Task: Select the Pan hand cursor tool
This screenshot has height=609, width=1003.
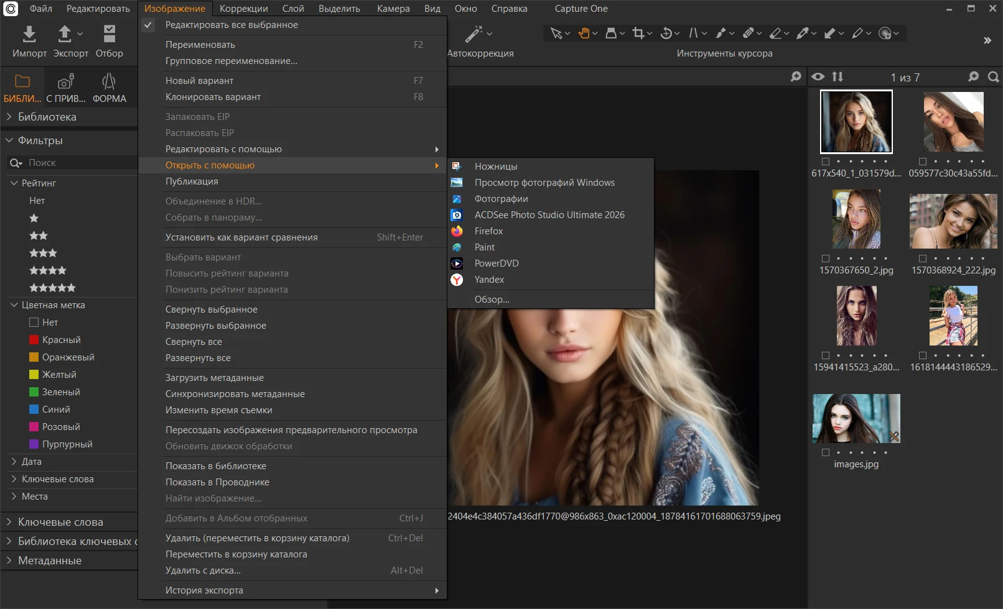Action: (x=584, y=34)
